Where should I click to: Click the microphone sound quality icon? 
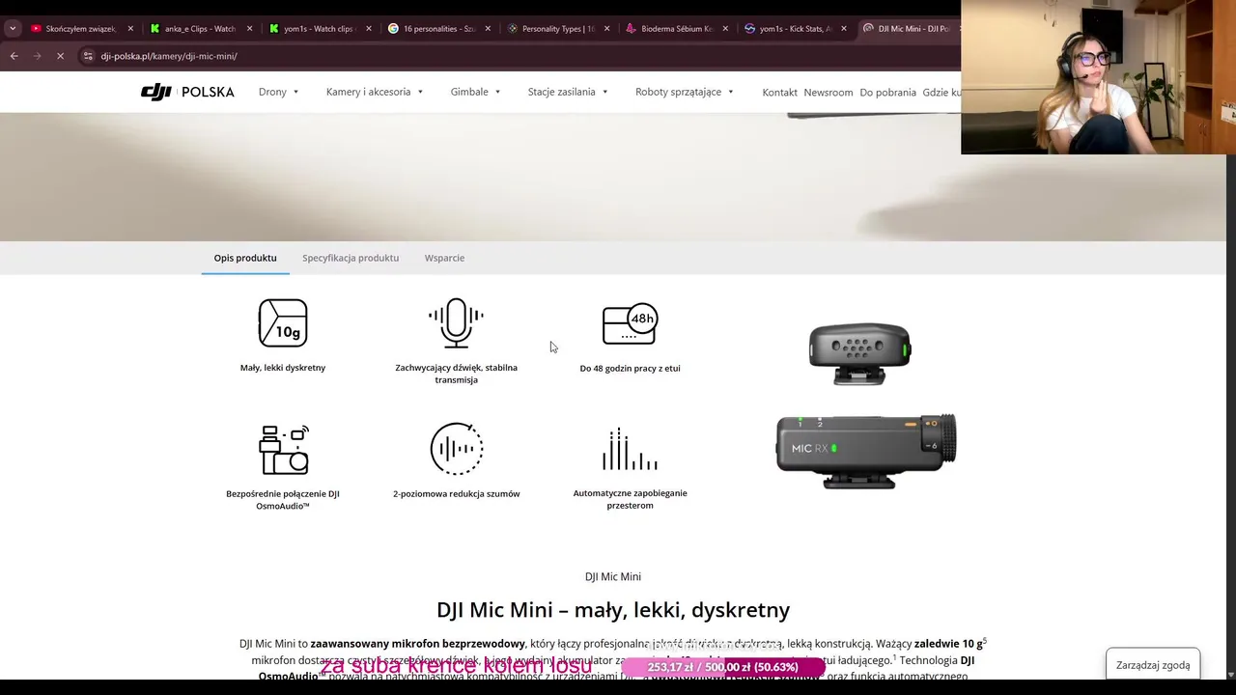pos(456,323)
